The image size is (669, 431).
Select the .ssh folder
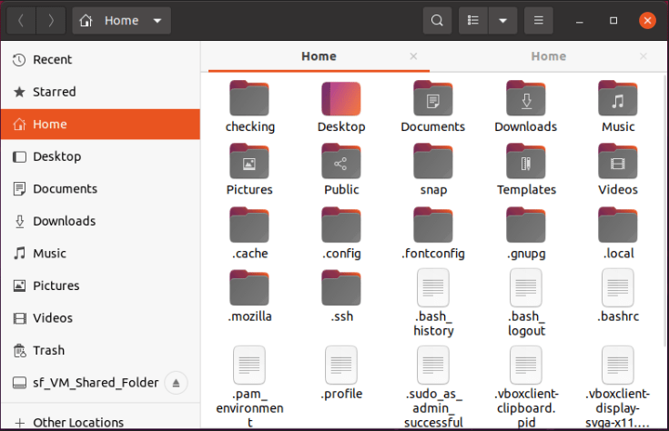pos(341,296)
